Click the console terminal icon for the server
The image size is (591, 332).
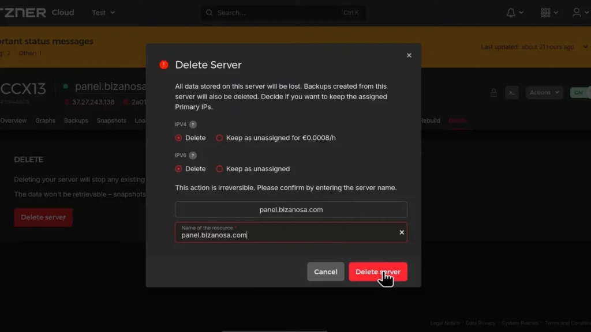click(x=512, y=92)
